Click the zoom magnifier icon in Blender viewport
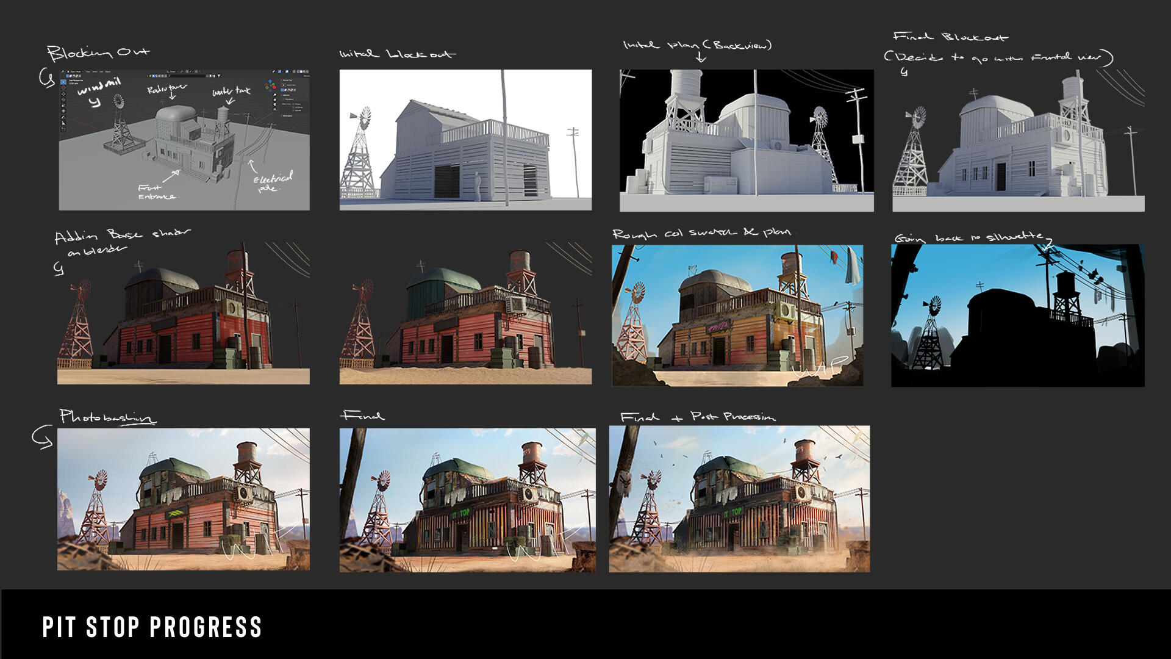 click(x=275, y=95)
